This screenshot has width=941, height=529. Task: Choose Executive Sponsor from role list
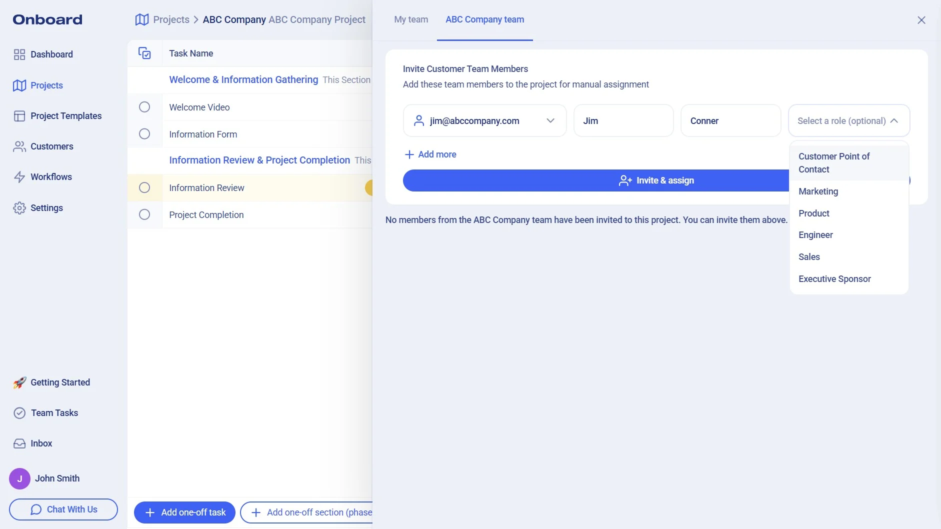click(x=834, y=279)
